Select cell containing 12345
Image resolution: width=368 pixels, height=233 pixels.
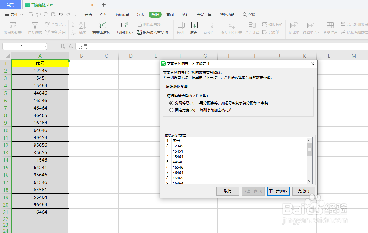click(x=40, y=71)
